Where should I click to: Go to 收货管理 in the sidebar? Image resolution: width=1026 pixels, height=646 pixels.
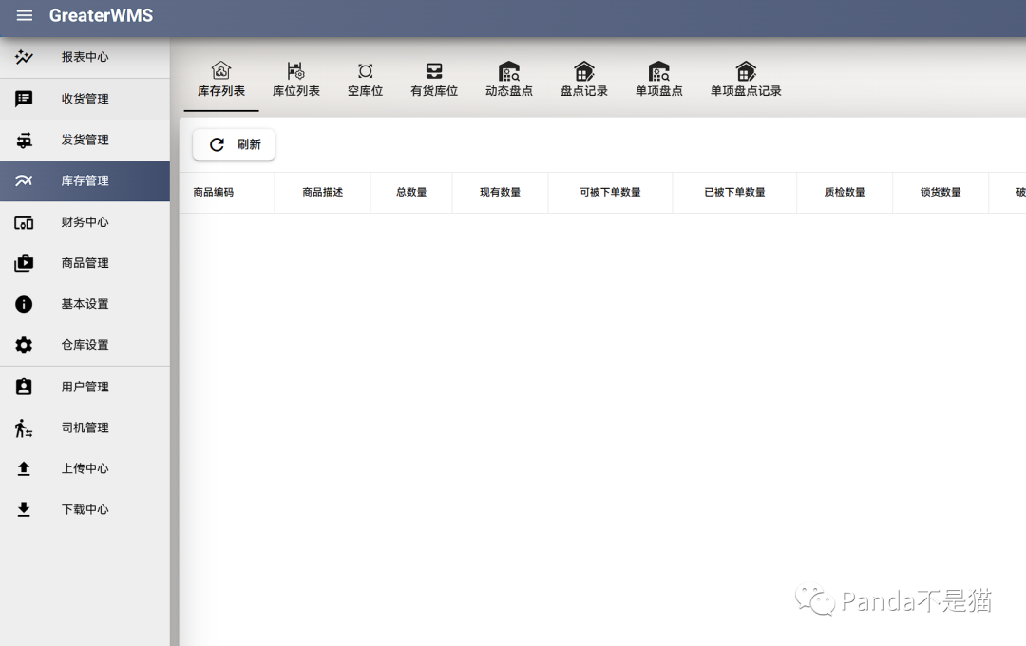[85, 99]
